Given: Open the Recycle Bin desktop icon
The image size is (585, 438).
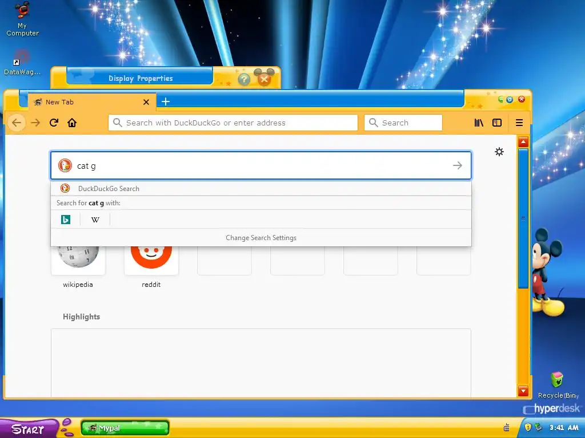Looking at the screenshot, I should coord(558,385).
